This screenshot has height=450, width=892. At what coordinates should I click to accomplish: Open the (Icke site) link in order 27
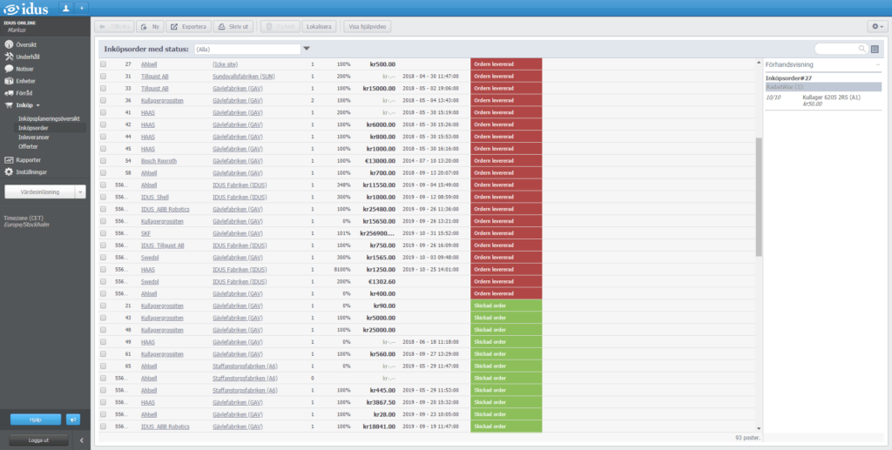[226, 64]
